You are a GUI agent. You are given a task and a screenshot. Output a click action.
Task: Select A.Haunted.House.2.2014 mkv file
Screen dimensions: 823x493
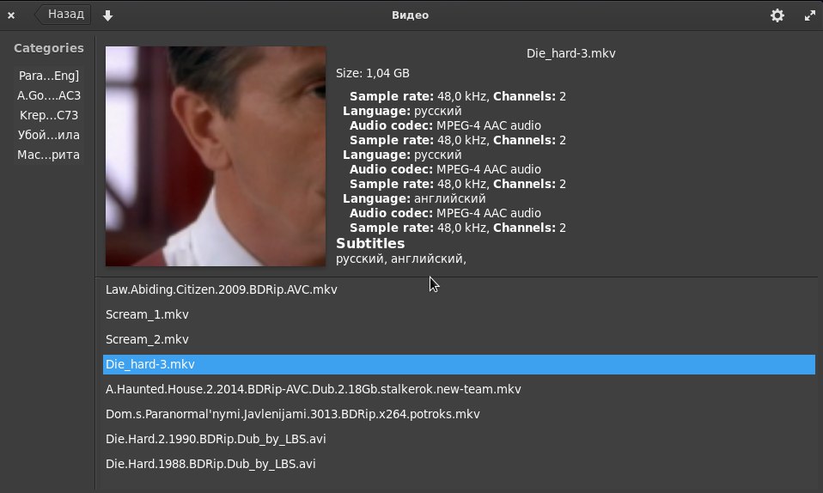coord(459,389)
